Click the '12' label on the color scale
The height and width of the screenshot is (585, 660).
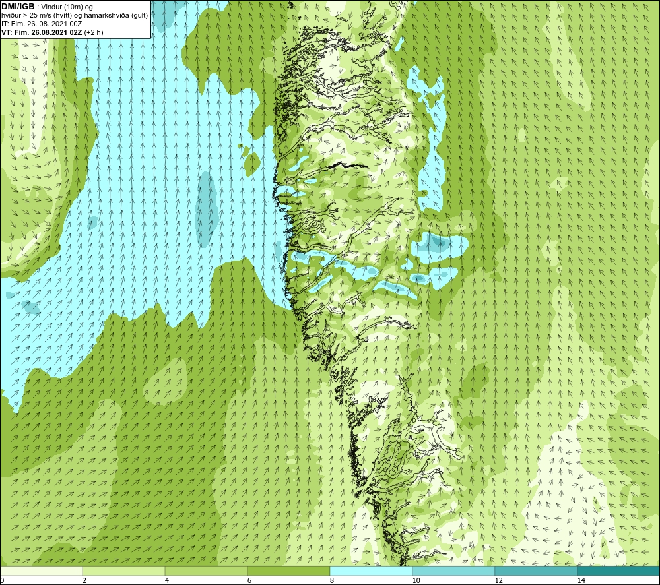tap(498, 580)
